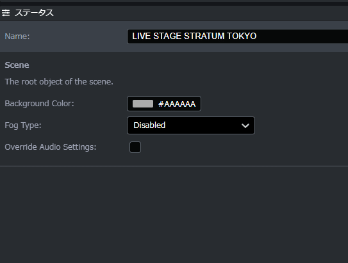
Task: Click the "Fog Type:" label
Action: click(x=23, y=125)
